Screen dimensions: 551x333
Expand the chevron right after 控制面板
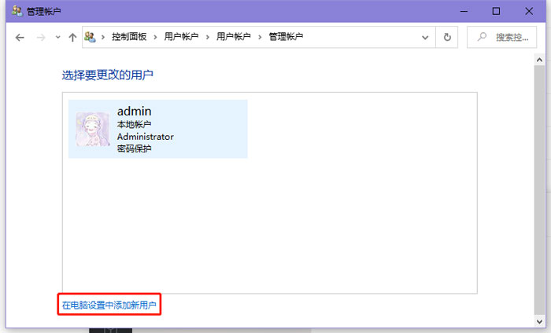coord(156,37)
